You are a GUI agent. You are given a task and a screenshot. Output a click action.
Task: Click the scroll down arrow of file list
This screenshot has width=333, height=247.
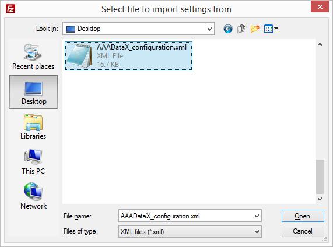tap(320, 199)
